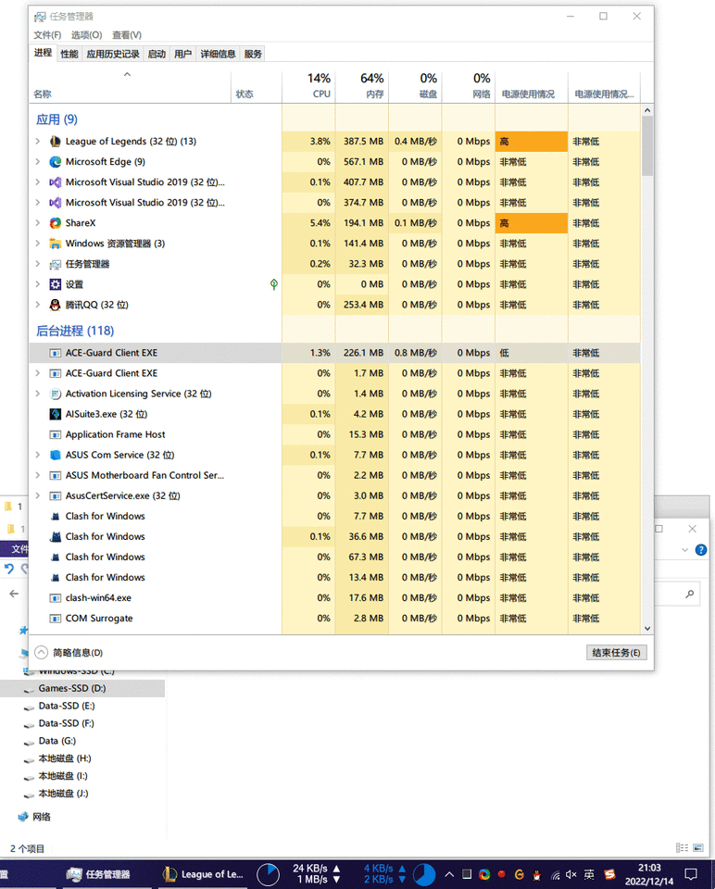Click the Microsoft Edge process icon
The image size is (715, 889).
tap(55, 161)
